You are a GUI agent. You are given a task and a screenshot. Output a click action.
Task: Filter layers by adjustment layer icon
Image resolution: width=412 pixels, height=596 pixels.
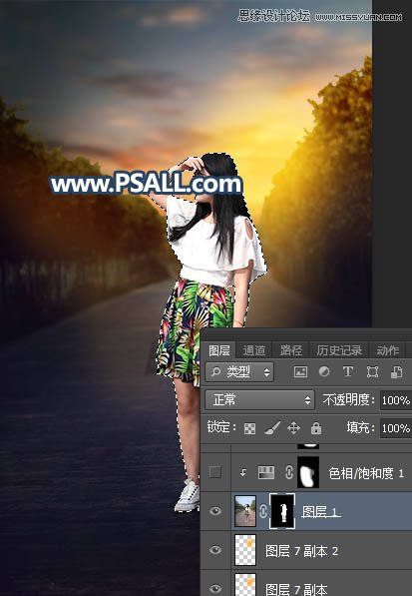point(324,371)
